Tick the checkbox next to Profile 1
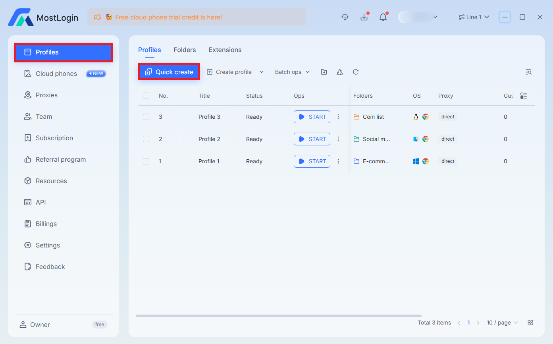553x344 pixels. tap(146, 161)
